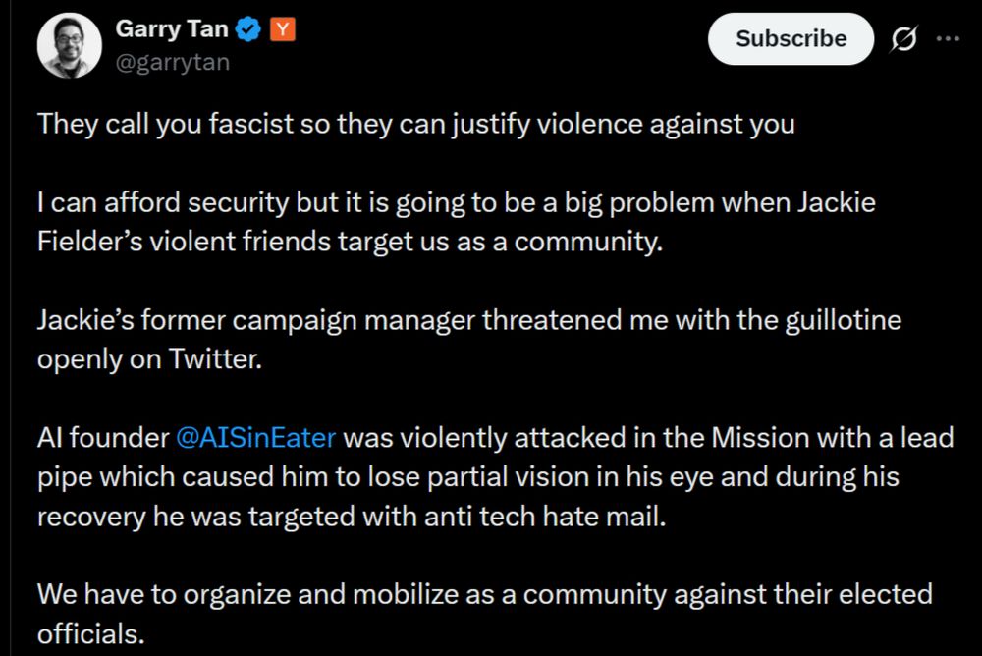This screenshot has height=656, width=982.
Task: Click the line starting "Jackie's former campaign manager"
Action: point(469,320)
